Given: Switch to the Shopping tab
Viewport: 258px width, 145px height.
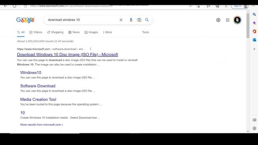Looking at the screenshot, I should click(x=55, y=32).
